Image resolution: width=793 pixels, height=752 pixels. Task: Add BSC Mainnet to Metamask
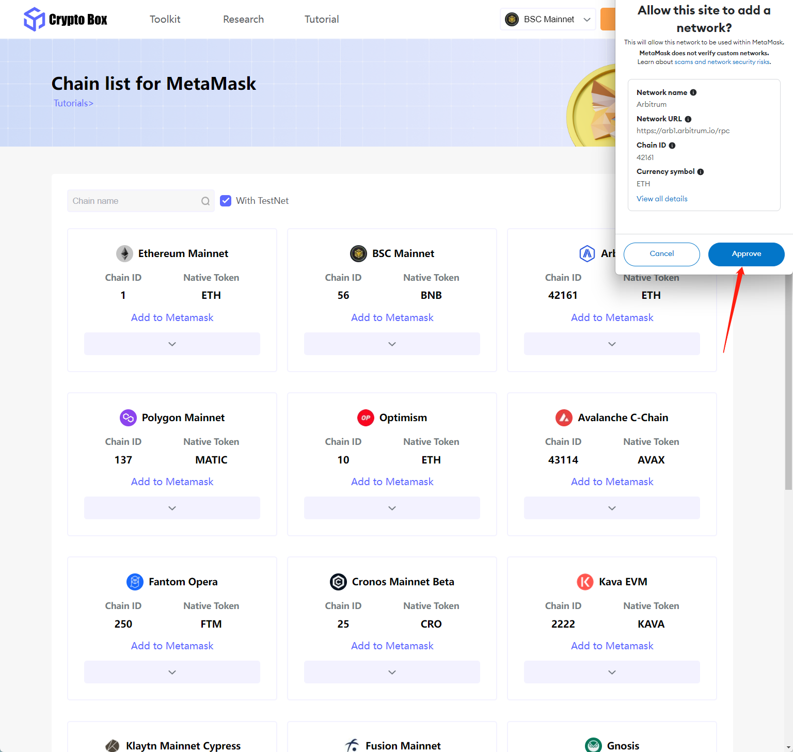(x=392, y=317)
